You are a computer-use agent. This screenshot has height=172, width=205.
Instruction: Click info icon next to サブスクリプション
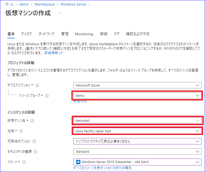(x=37, y=85)
